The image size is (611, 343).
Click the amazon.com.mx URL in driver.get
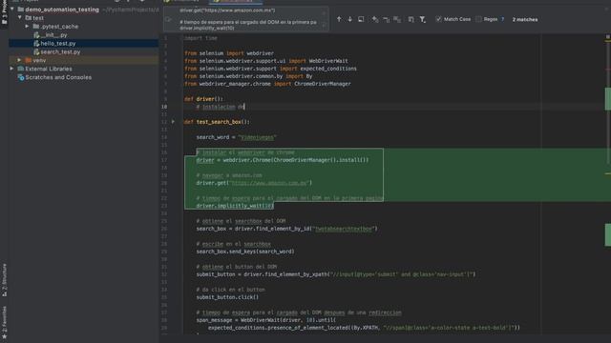click(x=269, y=183)
